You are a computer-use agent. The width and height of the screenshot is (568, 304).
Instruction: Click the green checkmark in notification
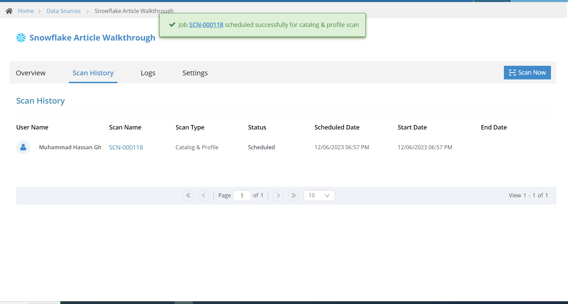coord(172,25)
